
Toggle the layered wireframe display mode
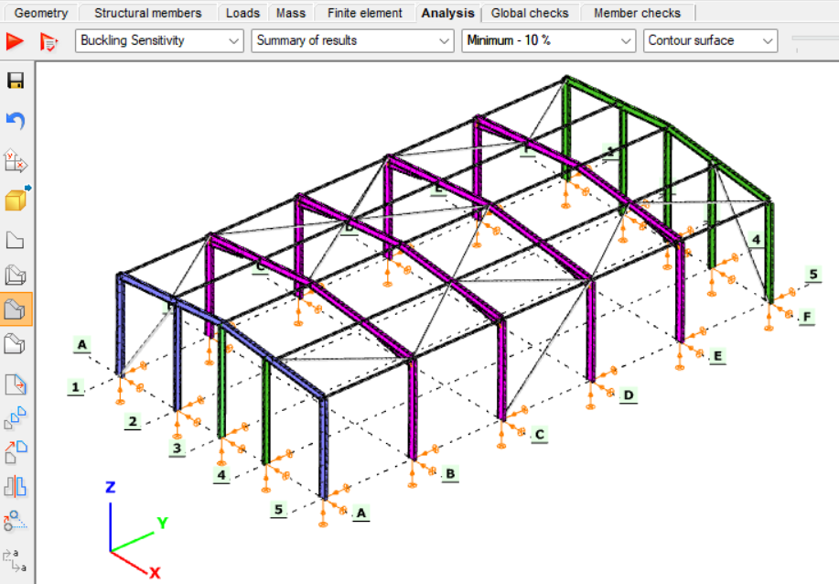[x=16, y=275]
